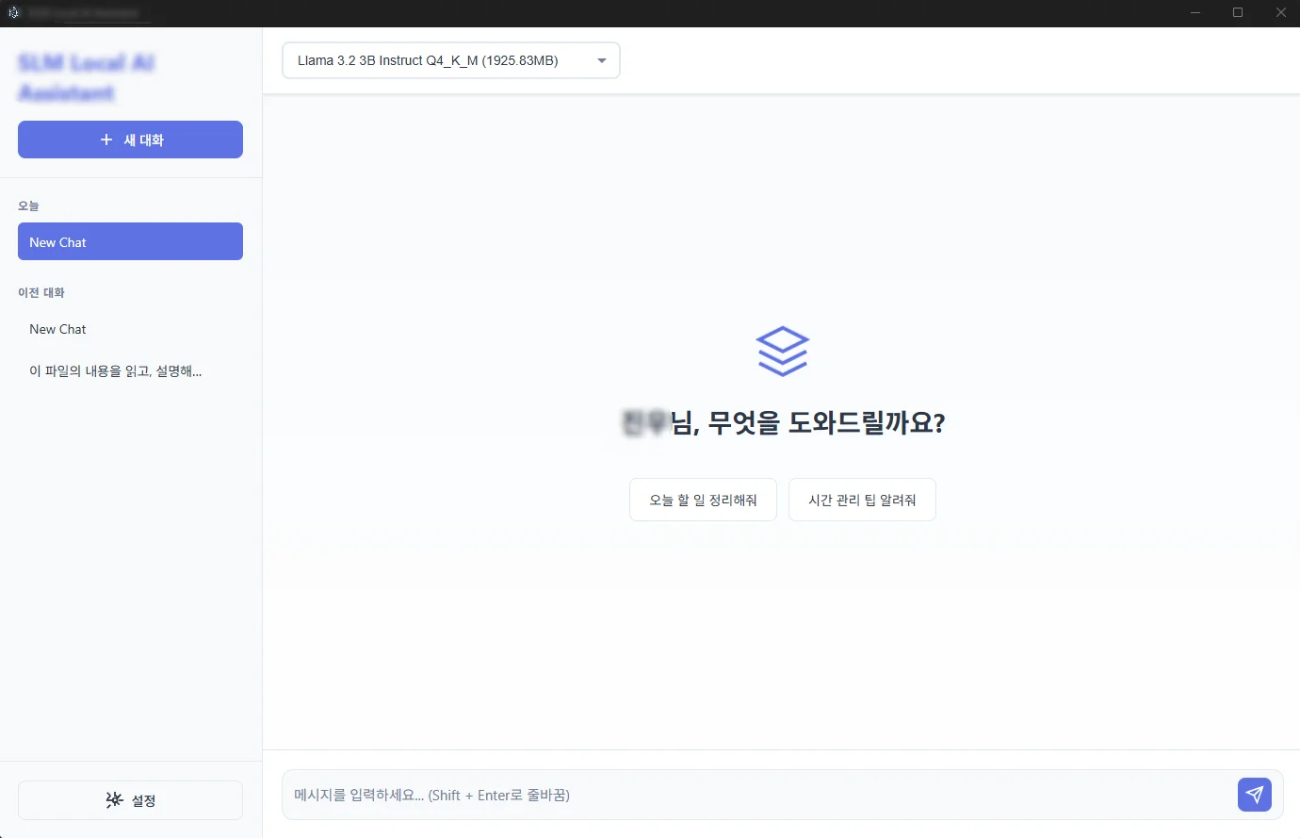
Task: Click the paper plane send icon
Action: tap(1255, 795)
